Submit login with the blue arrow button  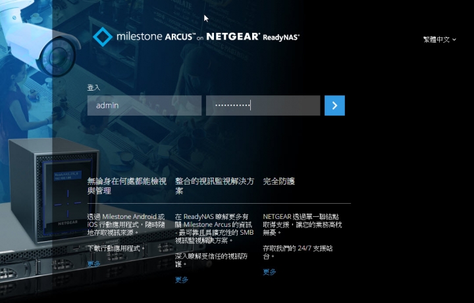click(334, 106)
